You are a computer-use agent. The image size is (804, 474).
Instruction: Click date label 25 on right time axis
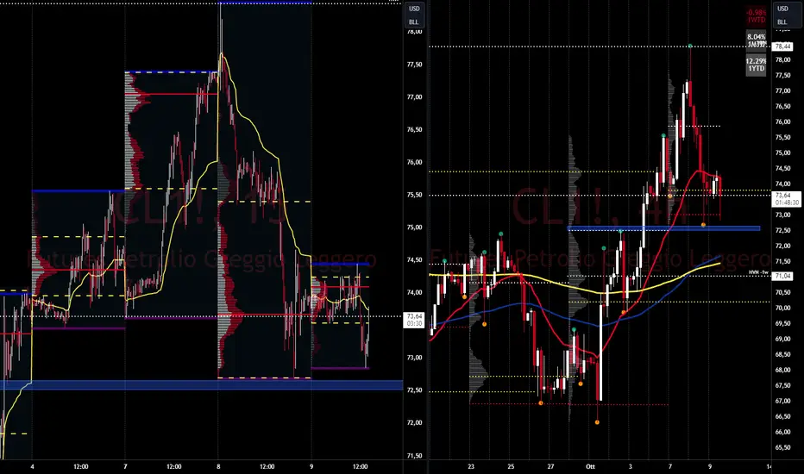click(x=511, y=467)
